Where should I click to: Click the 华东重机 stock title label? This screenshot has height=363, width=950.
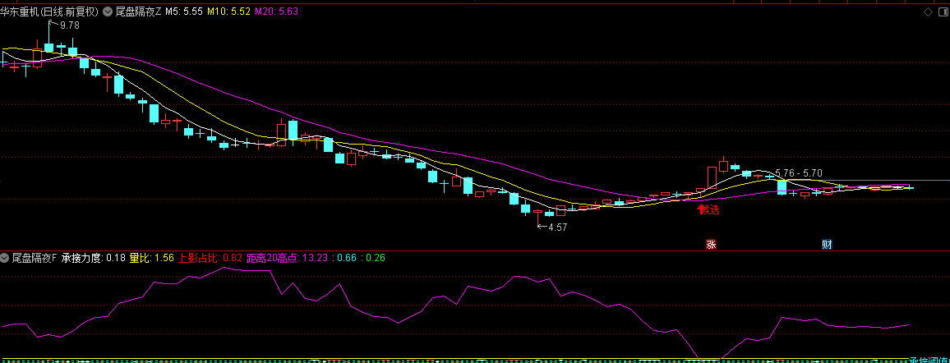(50, 11)
